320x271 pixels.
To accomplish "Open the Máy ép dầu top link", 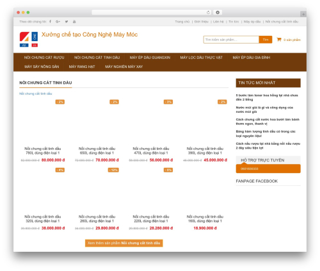I will tap(252, 22).
